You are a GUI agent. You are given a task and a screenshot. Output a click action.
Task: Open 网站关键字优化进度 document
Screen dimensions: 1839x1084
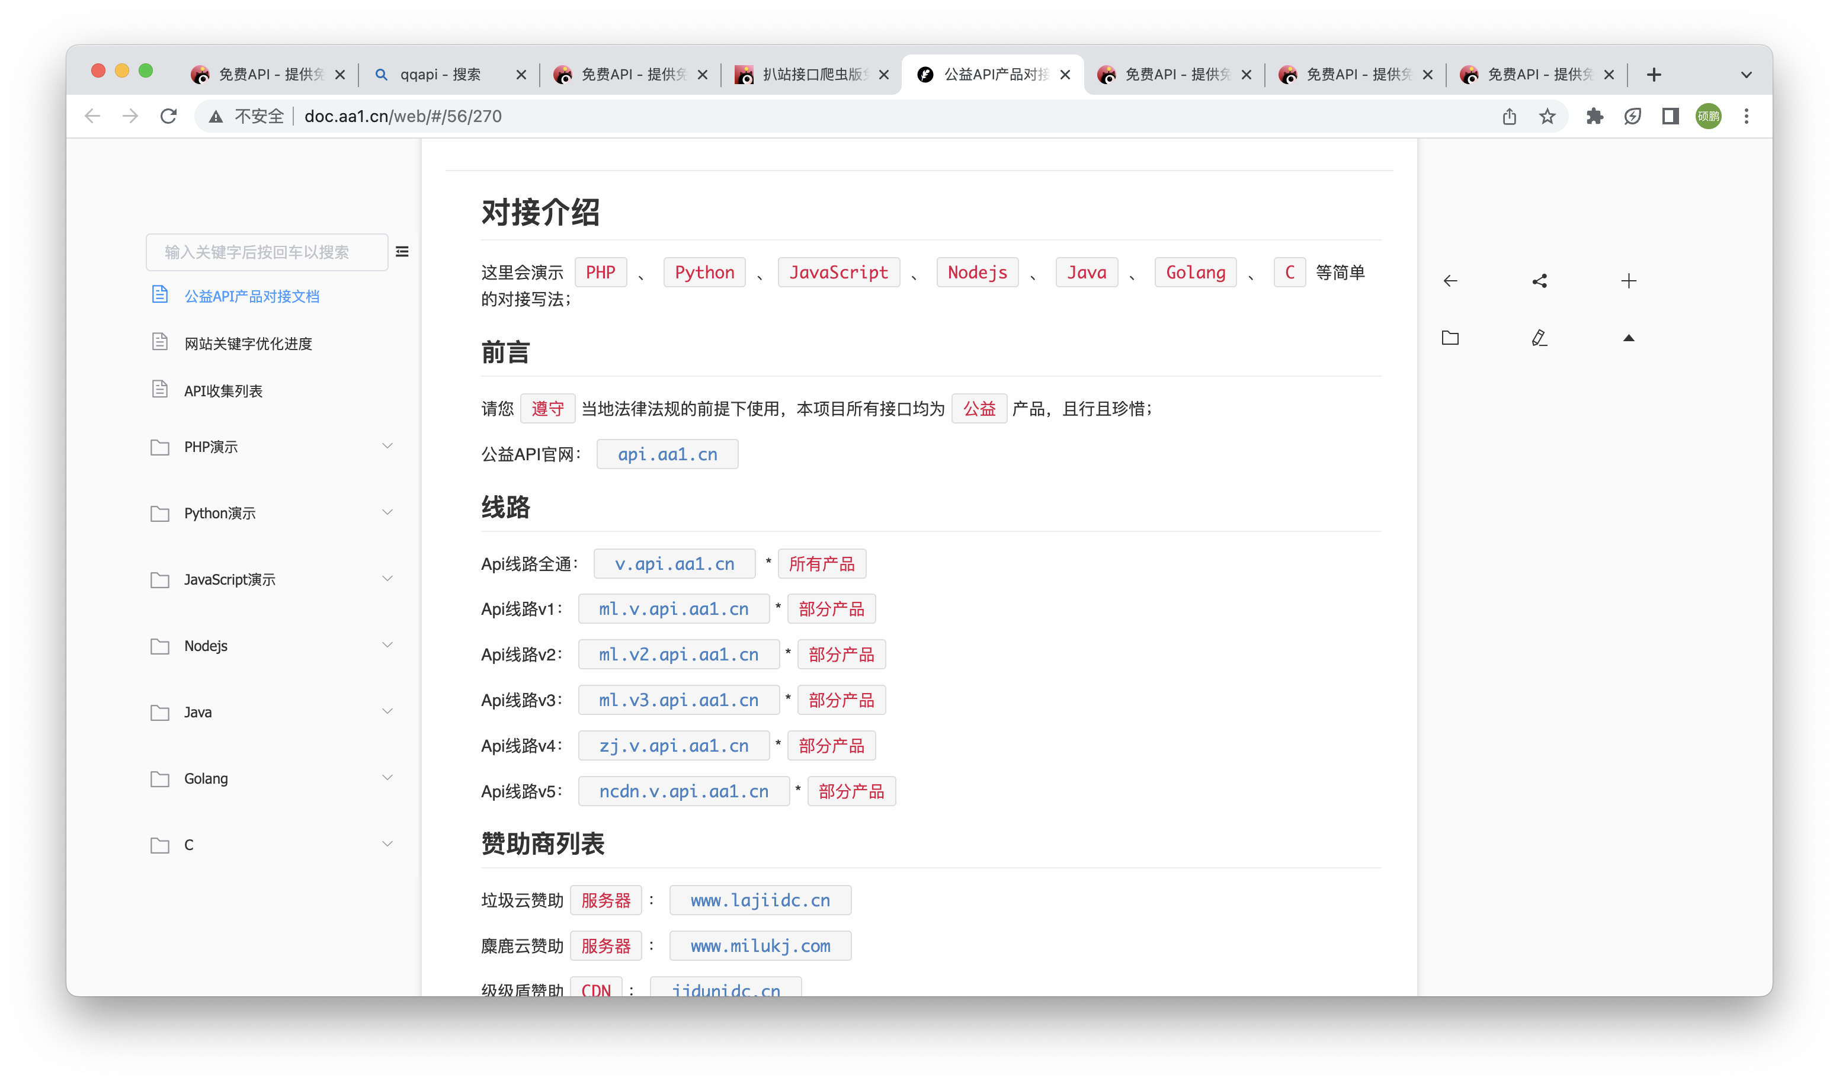coord(248,344)
